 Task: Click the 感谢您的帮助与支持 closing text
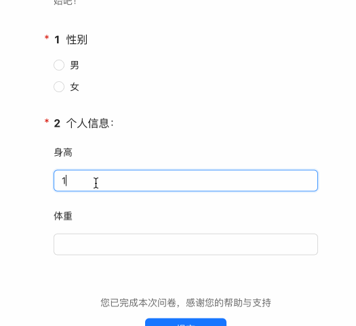click(229, 303)
